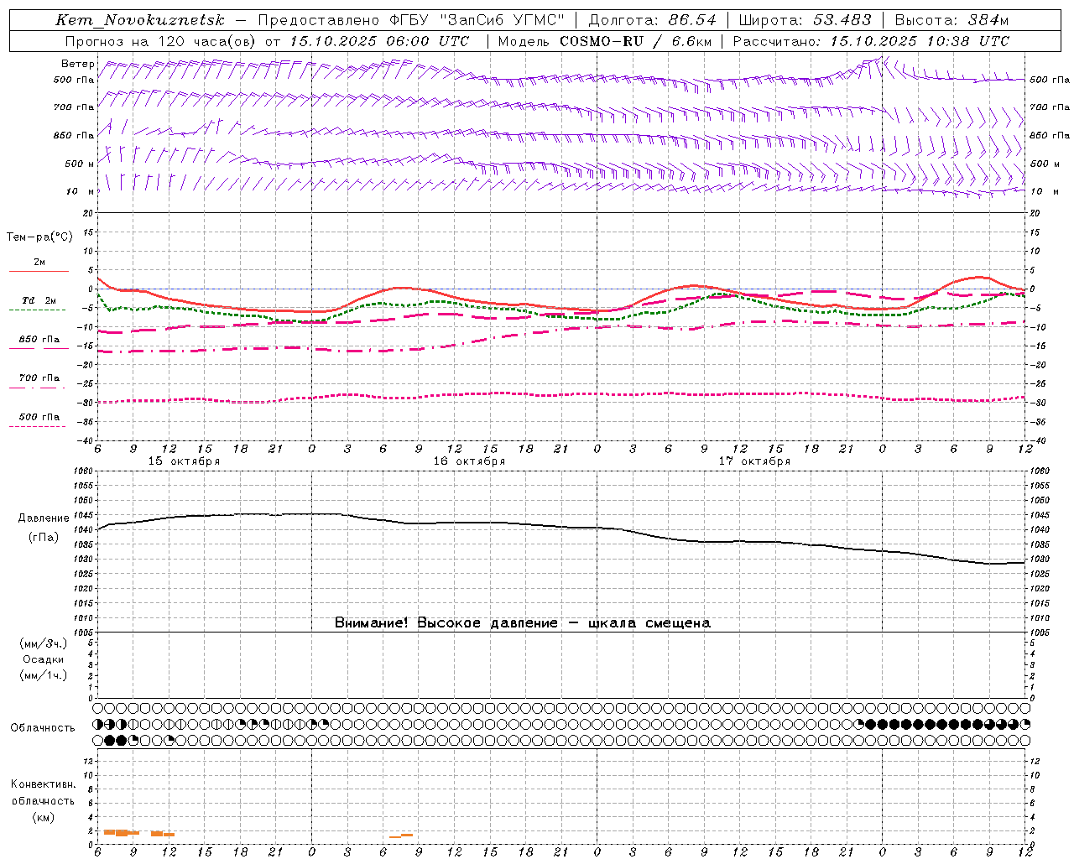Click the Ветер wind panel label

click(77, 64)
